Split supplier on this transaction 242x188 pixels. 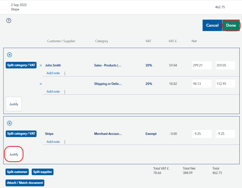[43, 172]
